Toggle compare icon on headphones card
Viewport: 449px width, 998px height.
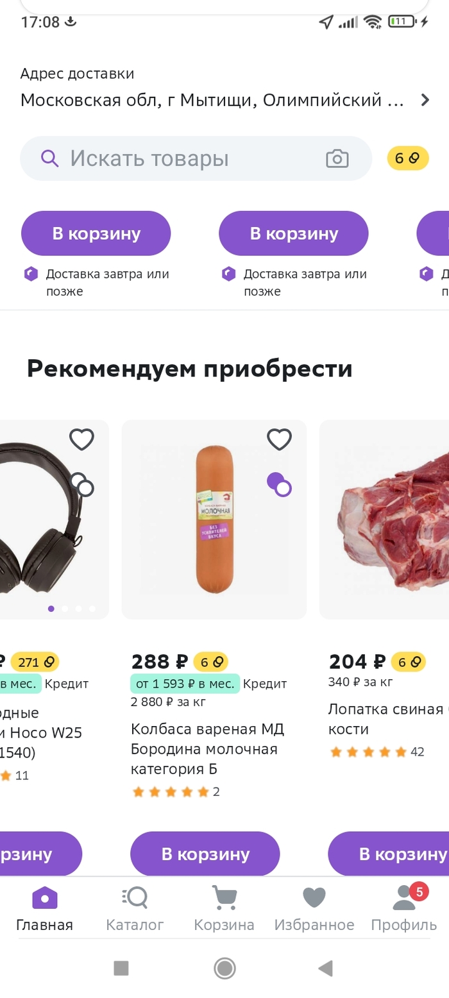click(81, 484)
